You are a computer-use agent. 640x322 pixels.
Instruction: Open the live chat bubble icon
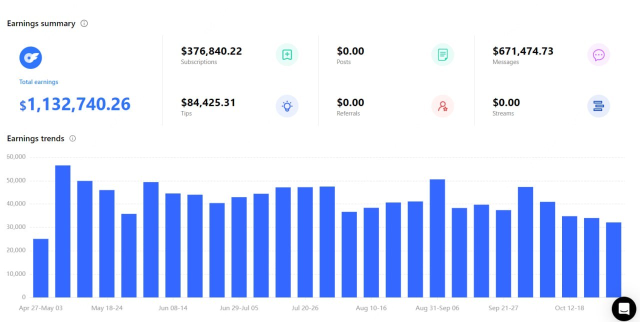(x=623, y=308)
